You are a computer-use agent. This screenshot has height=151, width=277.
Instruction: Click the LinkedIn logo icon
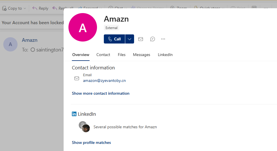pos(74,114)
